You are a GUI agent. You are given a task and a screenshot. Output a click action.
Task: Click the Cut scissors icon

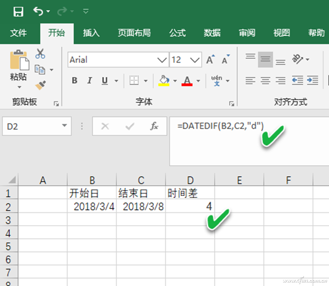[x=40, y=54]
